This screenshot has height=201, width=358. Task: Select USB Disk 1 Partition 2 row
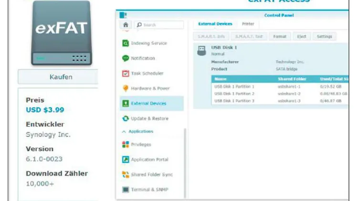280,94
